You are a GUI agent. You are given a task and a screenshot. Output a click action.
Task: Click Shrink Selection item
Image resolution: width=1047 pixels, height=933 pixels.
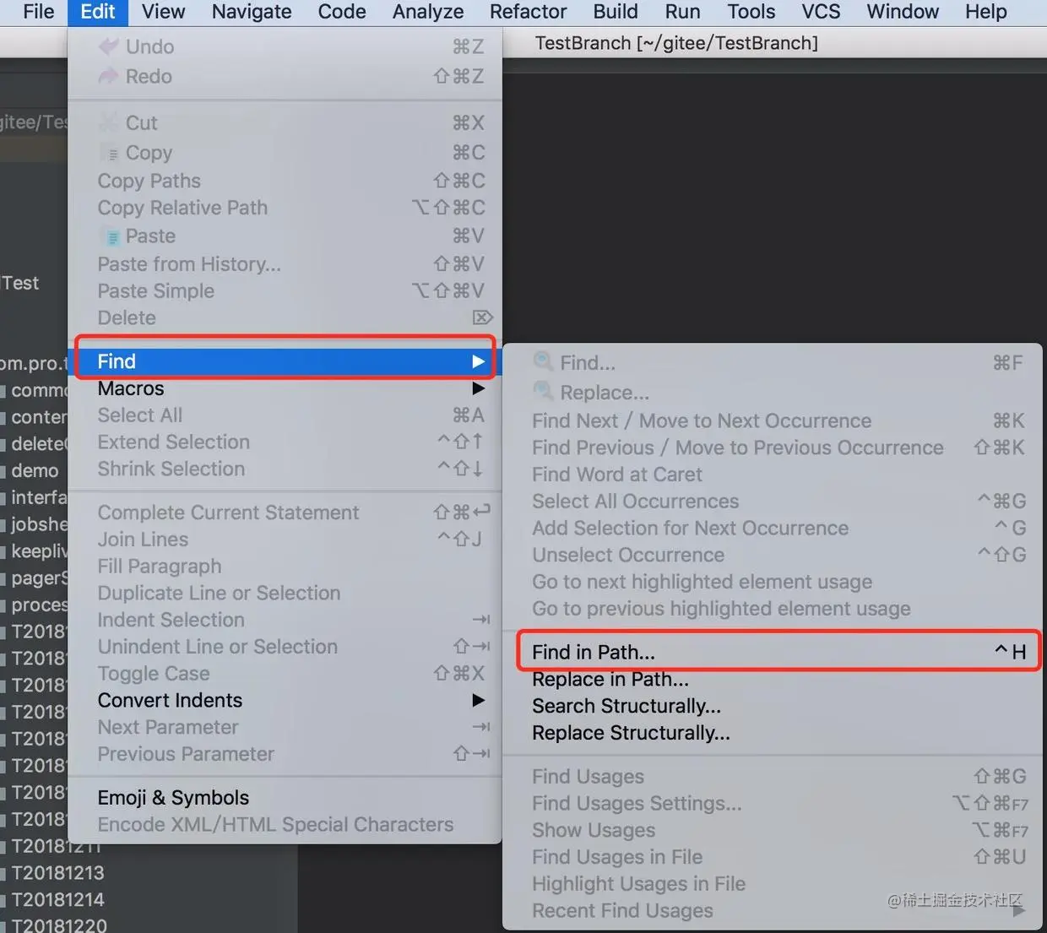285,469
